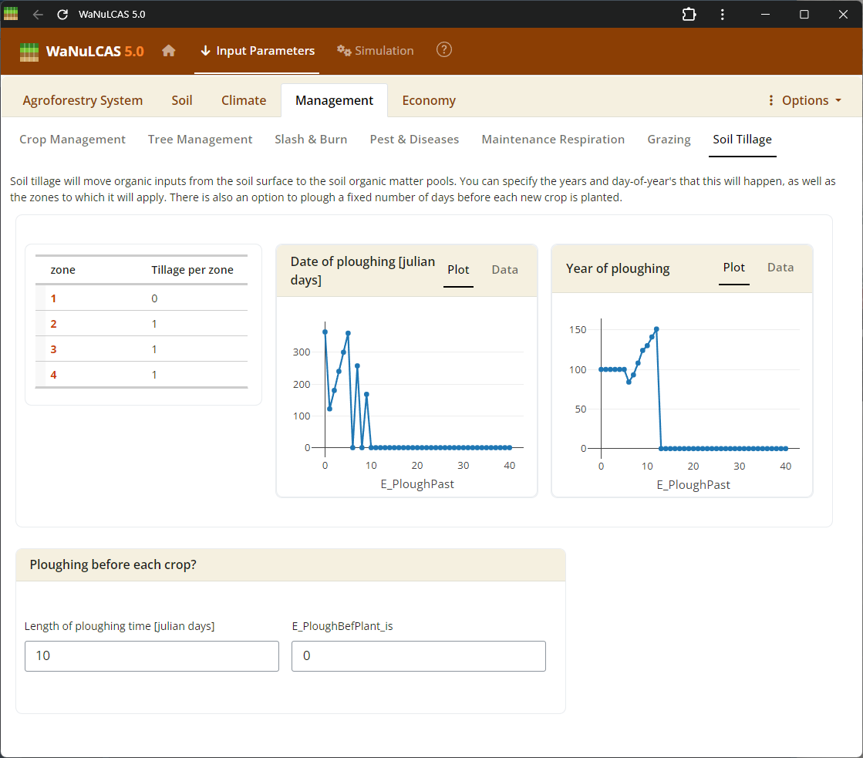863x758 pixels.
Task: Select the Tillage value for zone 1
Action: pos(155,298)
